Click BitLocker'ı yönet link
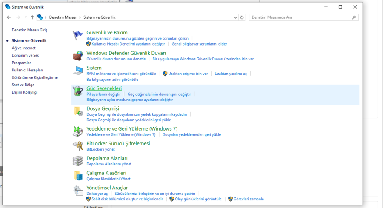Image resolution: width=383 pixels, height=208 pixels. 100,149
